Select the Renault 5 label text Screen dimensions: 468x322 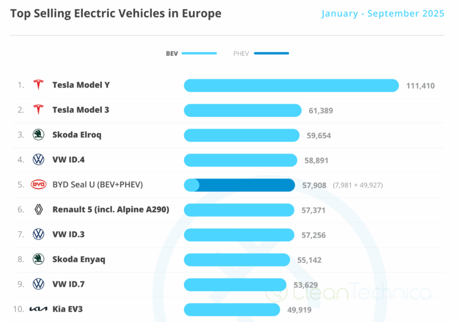[111, 210]
